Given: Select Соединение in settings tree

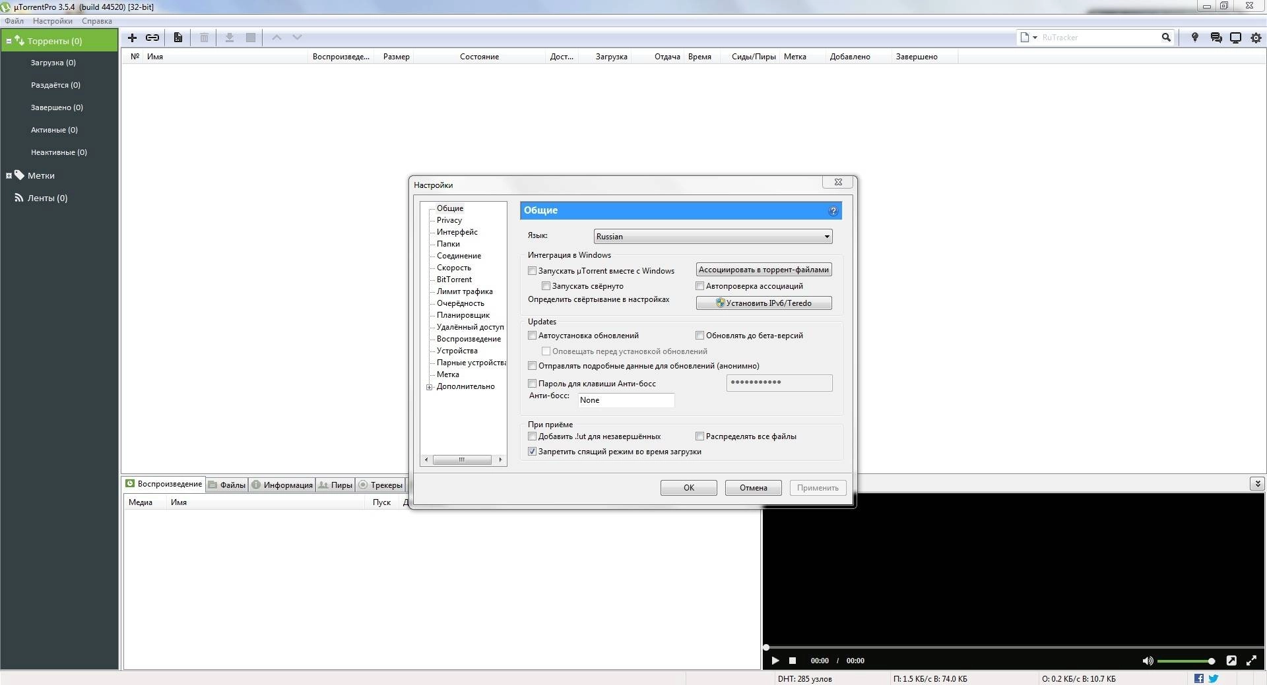Looking at the screenshot, I should 459,256.
